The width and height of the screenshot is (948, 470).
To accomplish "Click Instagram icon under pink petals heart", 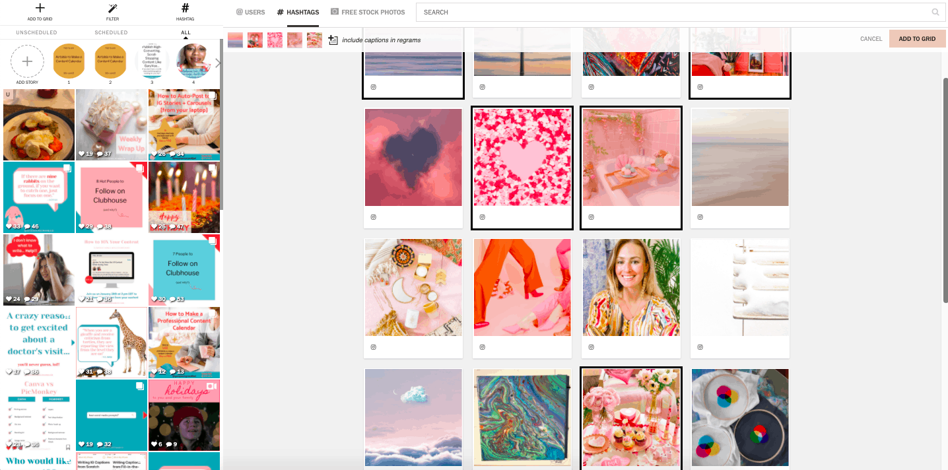I will 482,217.
